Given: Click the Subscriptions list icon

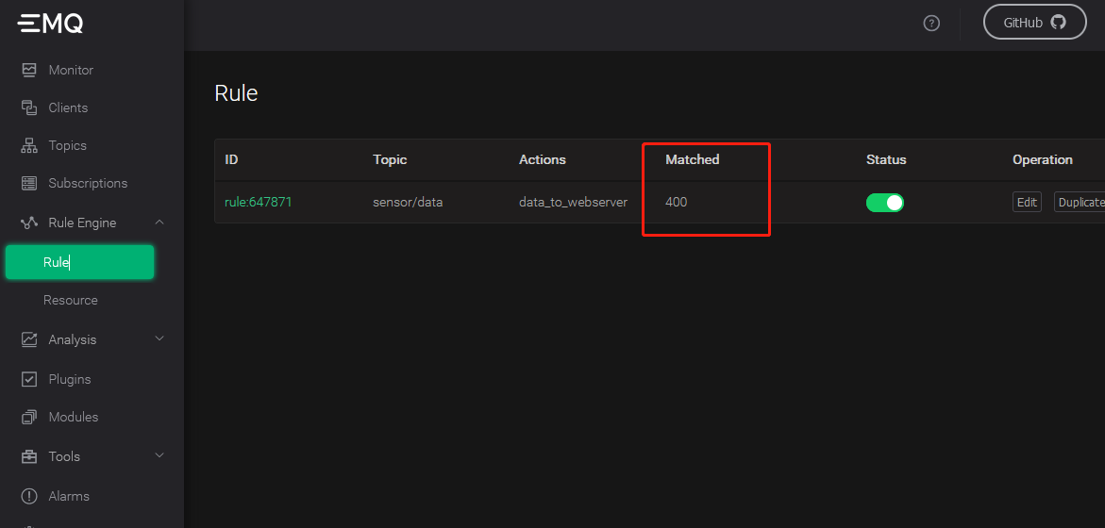Looking at the screenshot, I should (29, 183).
